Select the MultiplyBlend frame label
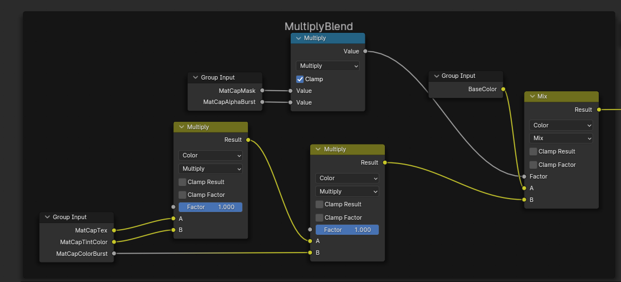The image size is (621, 282). 319,26
